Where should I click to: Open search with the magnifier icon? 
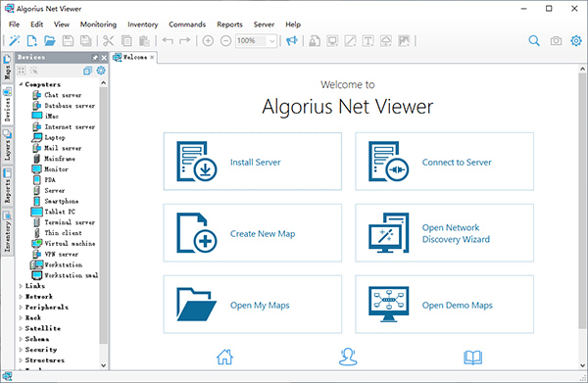[534, 40]
